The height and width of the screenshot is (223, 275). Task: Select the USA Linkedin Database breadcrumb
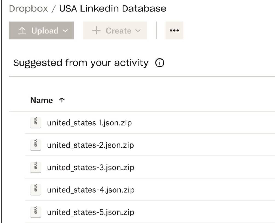pyautogui.click(x=113, y=8)
